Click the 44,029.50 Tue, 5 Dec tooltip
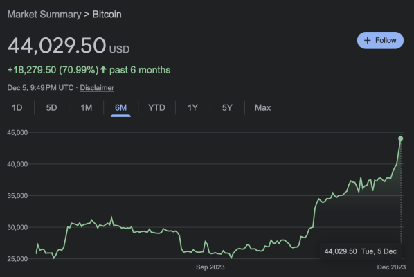 click(361, 251)
